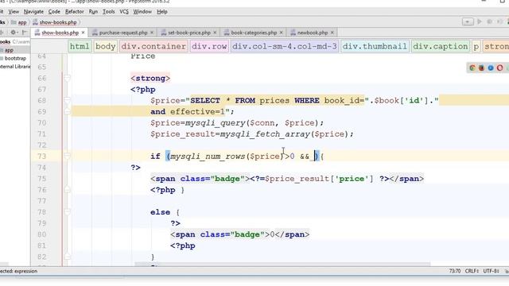Click the <strong> tag on line 66
Image resolution: width=509 pixels, height=286 pixels.
pyautogui.click(x=150, y=78)
